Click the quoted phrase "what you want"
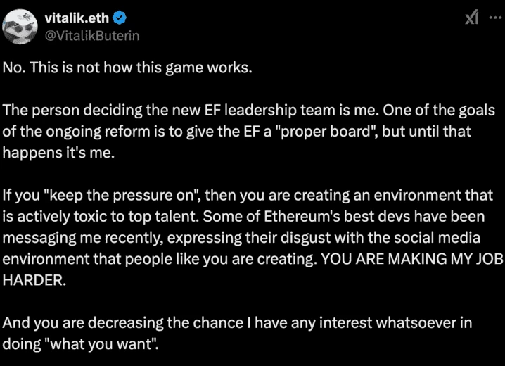This screenshot has width=505, height=366. tap(101, 344)
